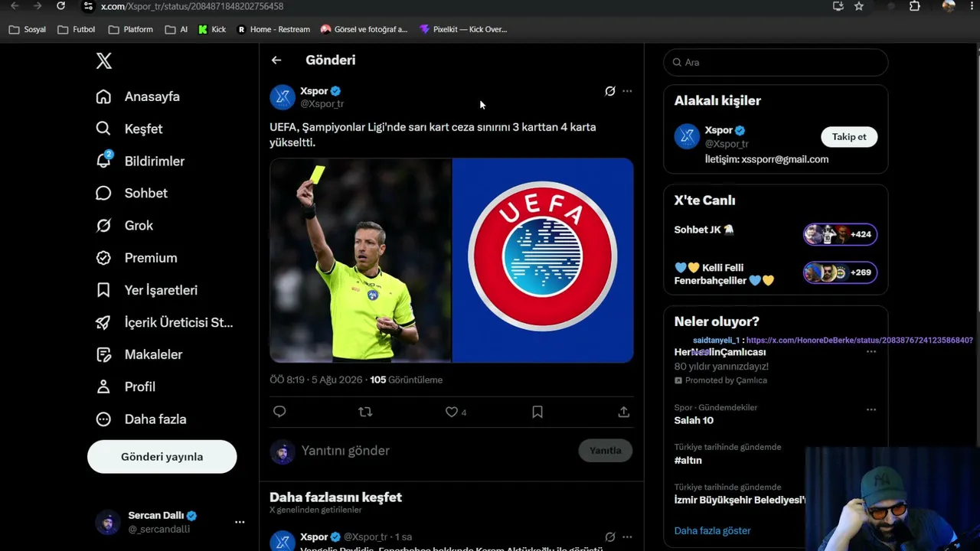The height and width of the screenshot is (551, 980).
Task: Open the browser extensions puzzle icon
Action: (914, 6)
